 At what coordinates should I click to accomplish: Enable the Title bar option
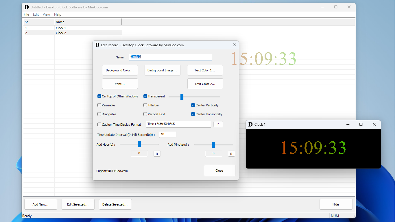(x=145, y=105)
